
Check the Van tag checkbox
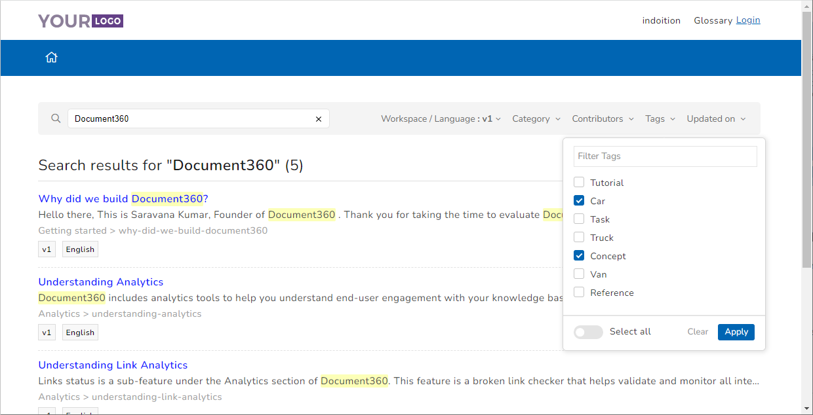579,274
